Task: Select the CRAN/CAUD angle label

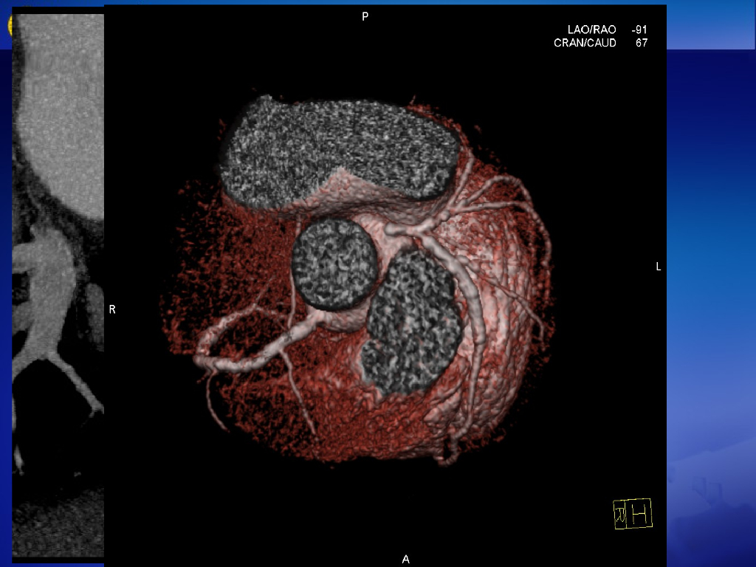Action: coord(585,44)
